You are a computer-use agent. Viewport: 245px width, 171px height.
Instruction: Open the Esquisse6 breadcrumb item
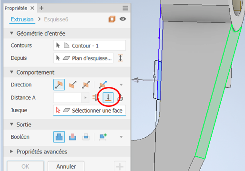click(x=56, y=19)
